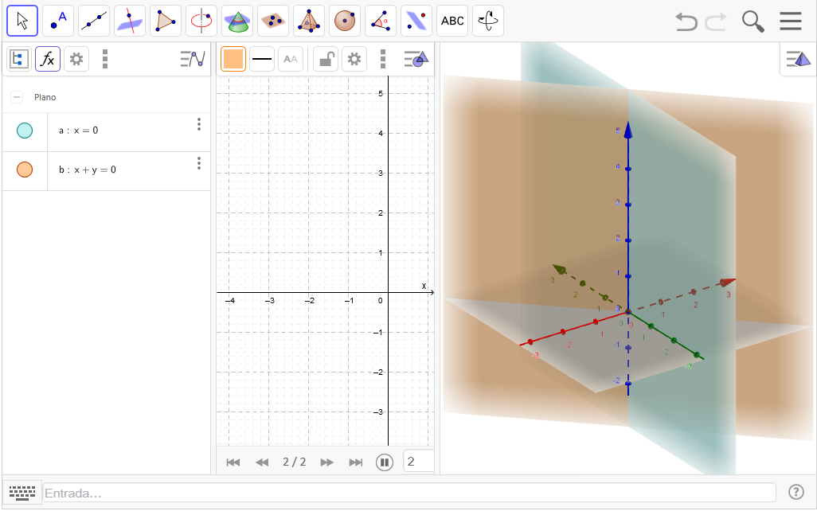Select the Point tool
The width and height of the screenshot is (817, 511).
click(x=58, y=21)
